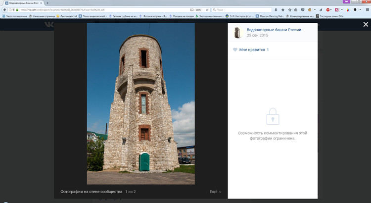The height and width of the screenshot is (203, 371).
Task: Click the paper plane send icon
Action: [x=321, y=10]
